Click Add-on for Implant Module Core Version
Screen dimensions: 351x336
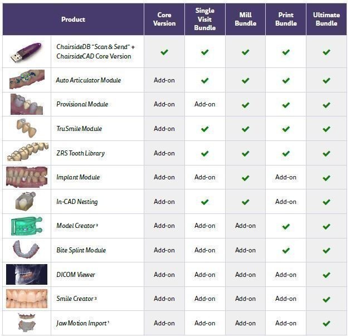(164, 177)
